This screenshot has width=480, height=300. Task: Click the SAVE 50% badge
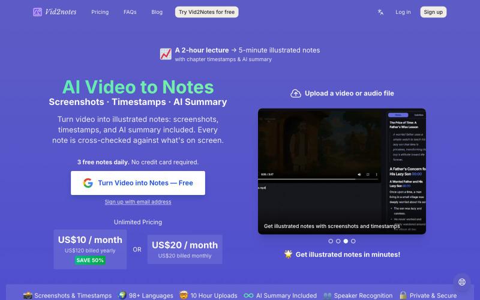90,260
